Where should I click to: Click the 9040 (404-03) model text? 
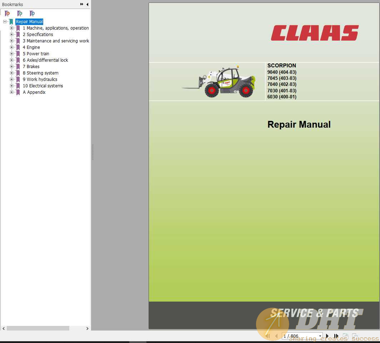pos(282,72)
